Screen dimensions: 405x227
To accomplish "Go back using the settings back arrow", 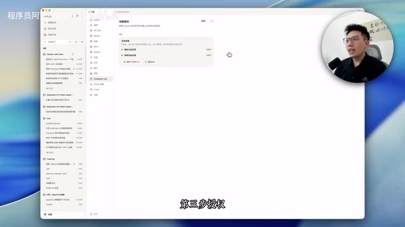I will pos(90,12).
